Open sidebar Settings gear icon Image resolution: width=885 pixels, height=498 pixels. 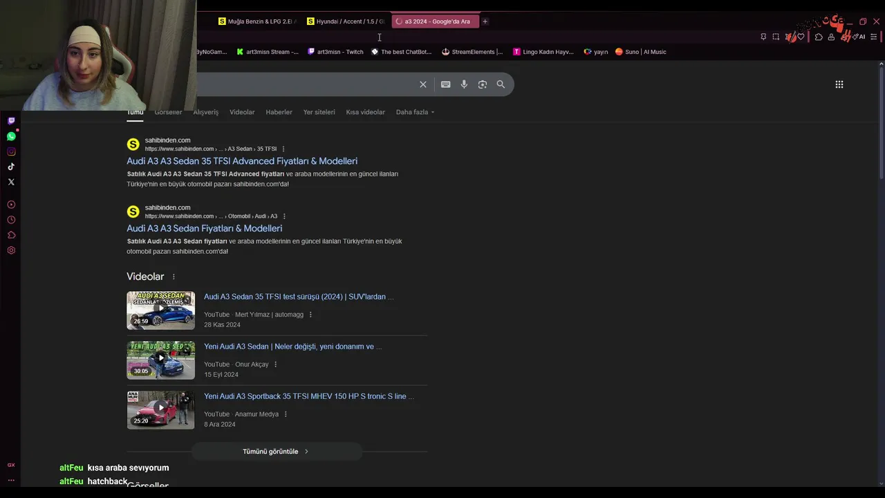(x=11, y=250)
